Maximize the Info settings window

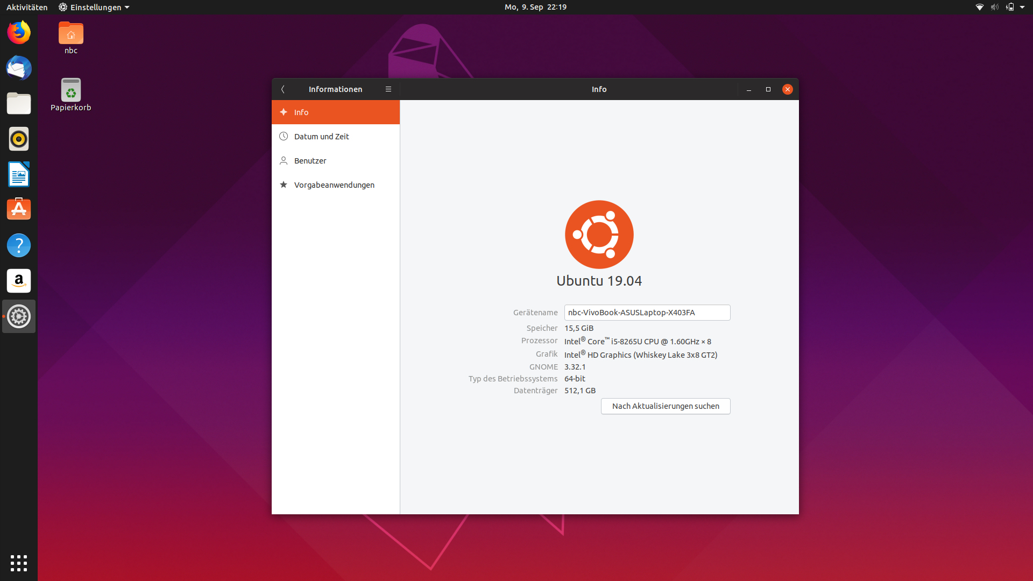coord(768,89)
